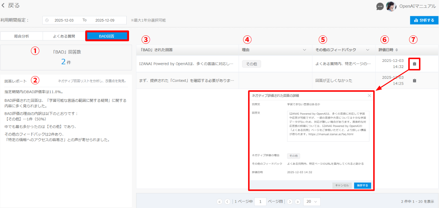Jump to the last page of results
The width and height of the screenshot is (439, 208).
pyautogui.click(x=298, y=202)
